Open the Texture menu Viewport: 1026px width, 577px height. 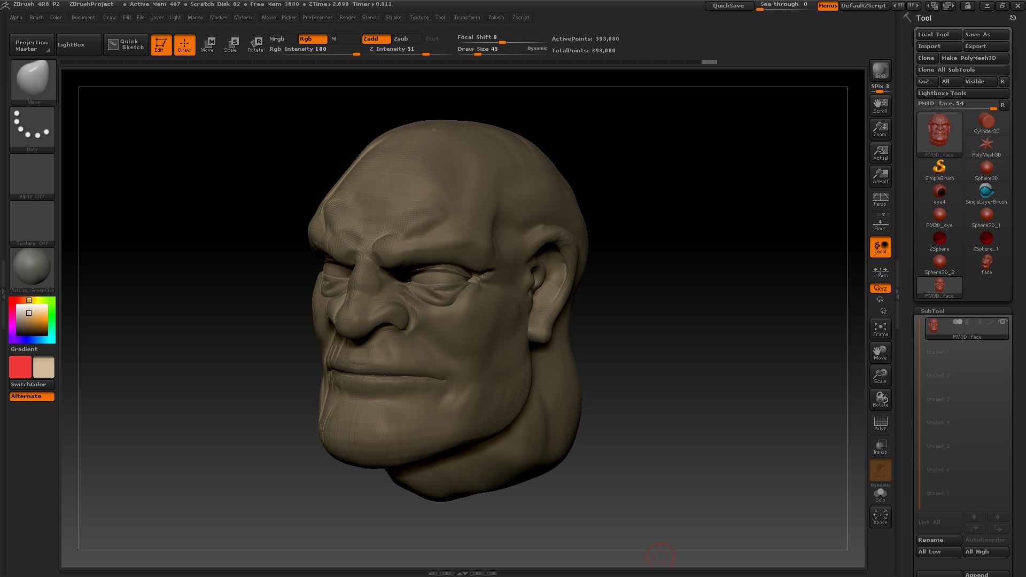click(x=419, y=17)
